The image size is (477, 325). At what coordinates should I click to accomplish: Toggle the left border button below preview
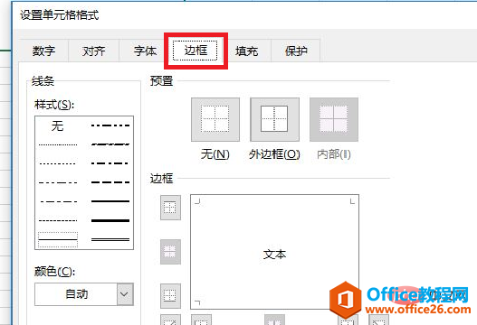pos(201,320)
